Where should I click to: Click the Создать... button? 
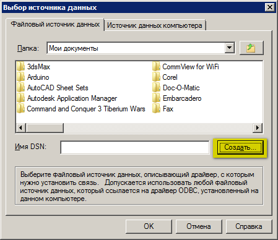pos(240,147)
